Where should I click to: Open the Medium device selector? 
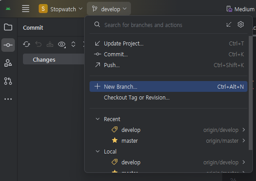pyautogui.click(x=241, y=9)
